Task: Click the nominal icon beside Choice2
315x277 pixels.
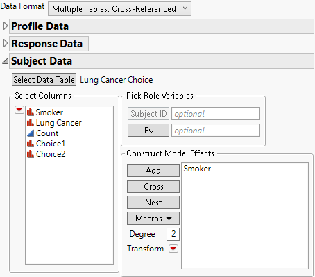Action: click(31, 154)
